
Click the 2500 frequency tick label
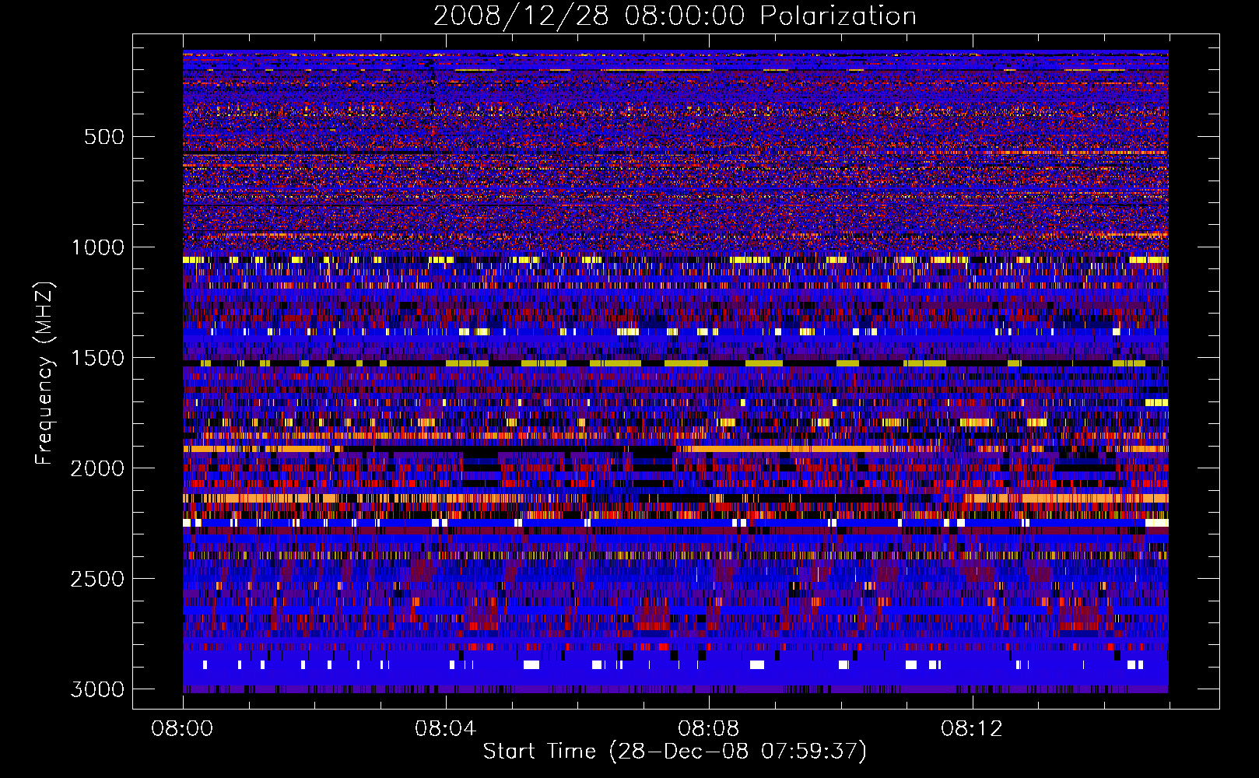[x=97, y=579]
